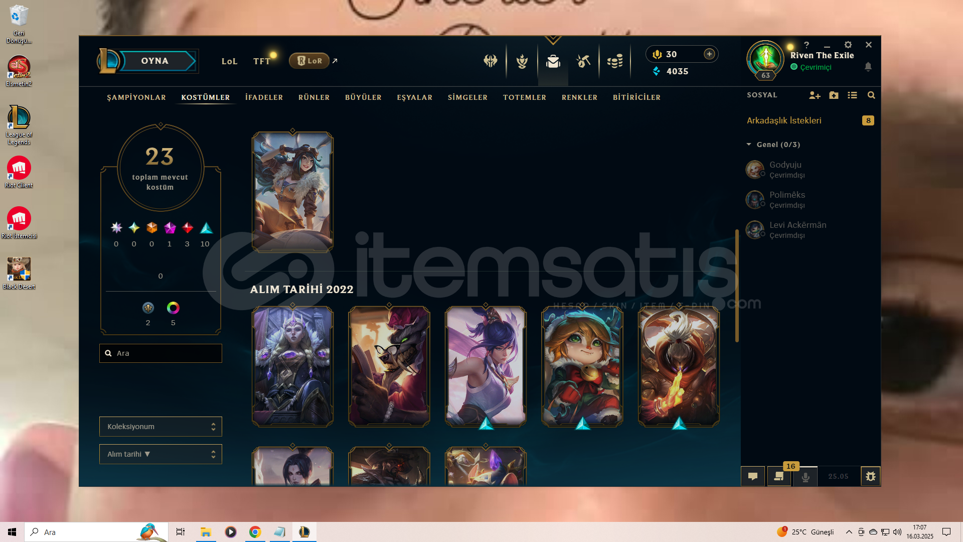The image size is (963, 542).
Task: Open League of Legends desktop shortcut
Action: click(x=19, y=125)
